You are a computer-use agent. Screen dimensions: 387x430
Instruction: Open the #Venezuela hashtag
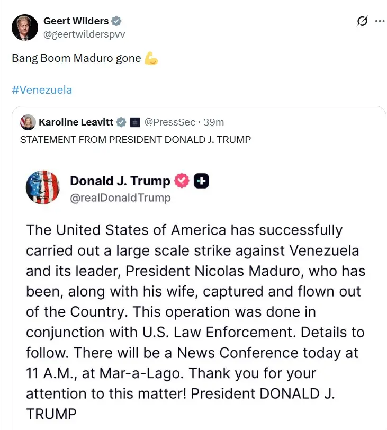click(42, 89)
